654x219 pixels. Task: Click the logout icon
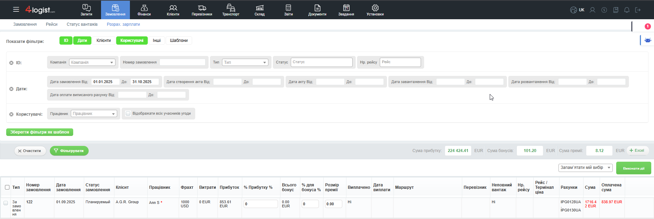[638, 10]
